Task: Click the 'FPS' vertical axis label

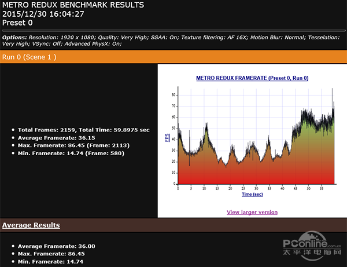Action: [x=167, y=138]
